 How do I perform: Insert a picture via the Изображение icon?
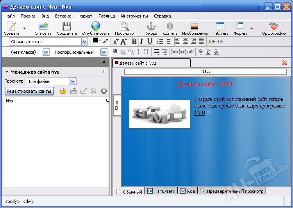point(195,26)
